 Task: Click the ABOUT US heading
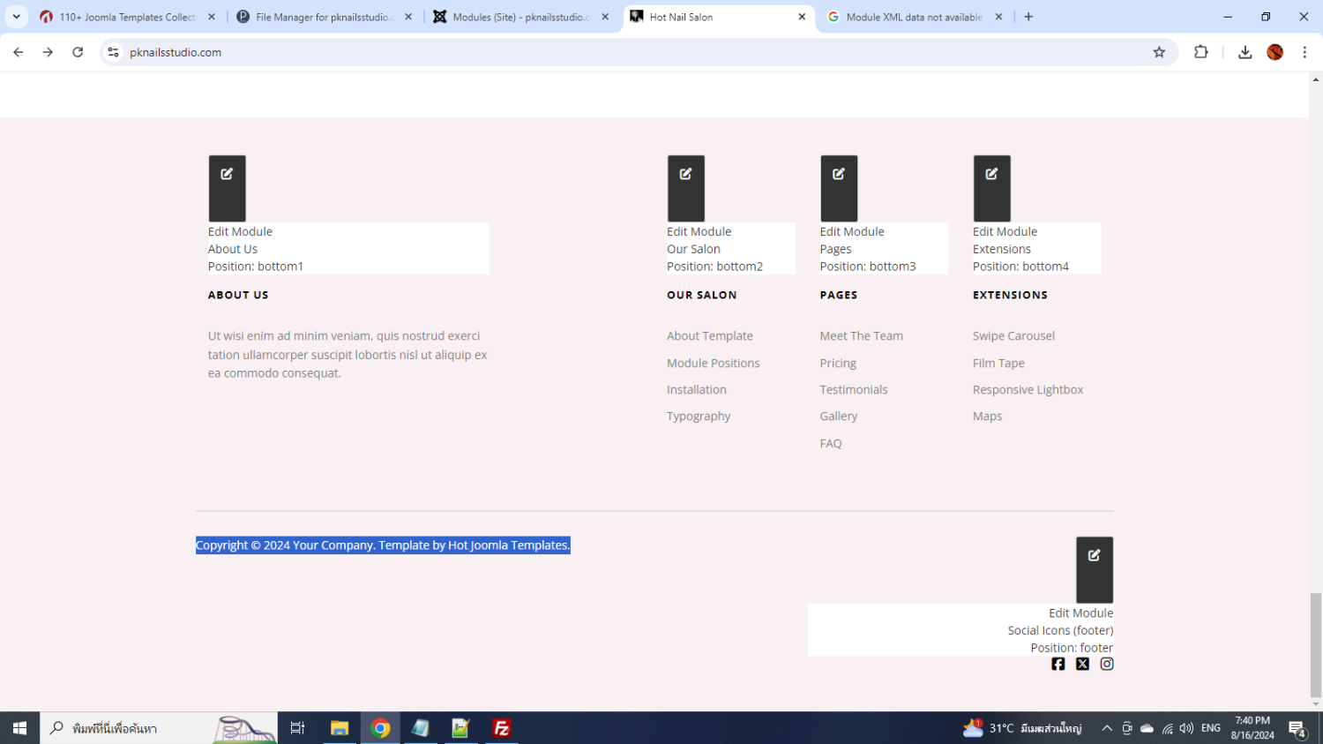238,295
